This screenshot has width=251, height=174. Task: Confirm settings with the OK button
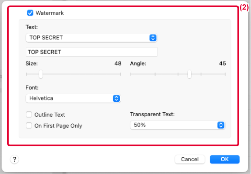225,159
